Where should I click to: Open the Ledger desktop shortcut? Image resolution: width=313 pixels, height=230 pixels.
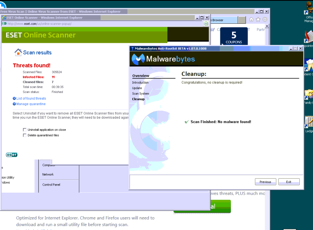309,125
